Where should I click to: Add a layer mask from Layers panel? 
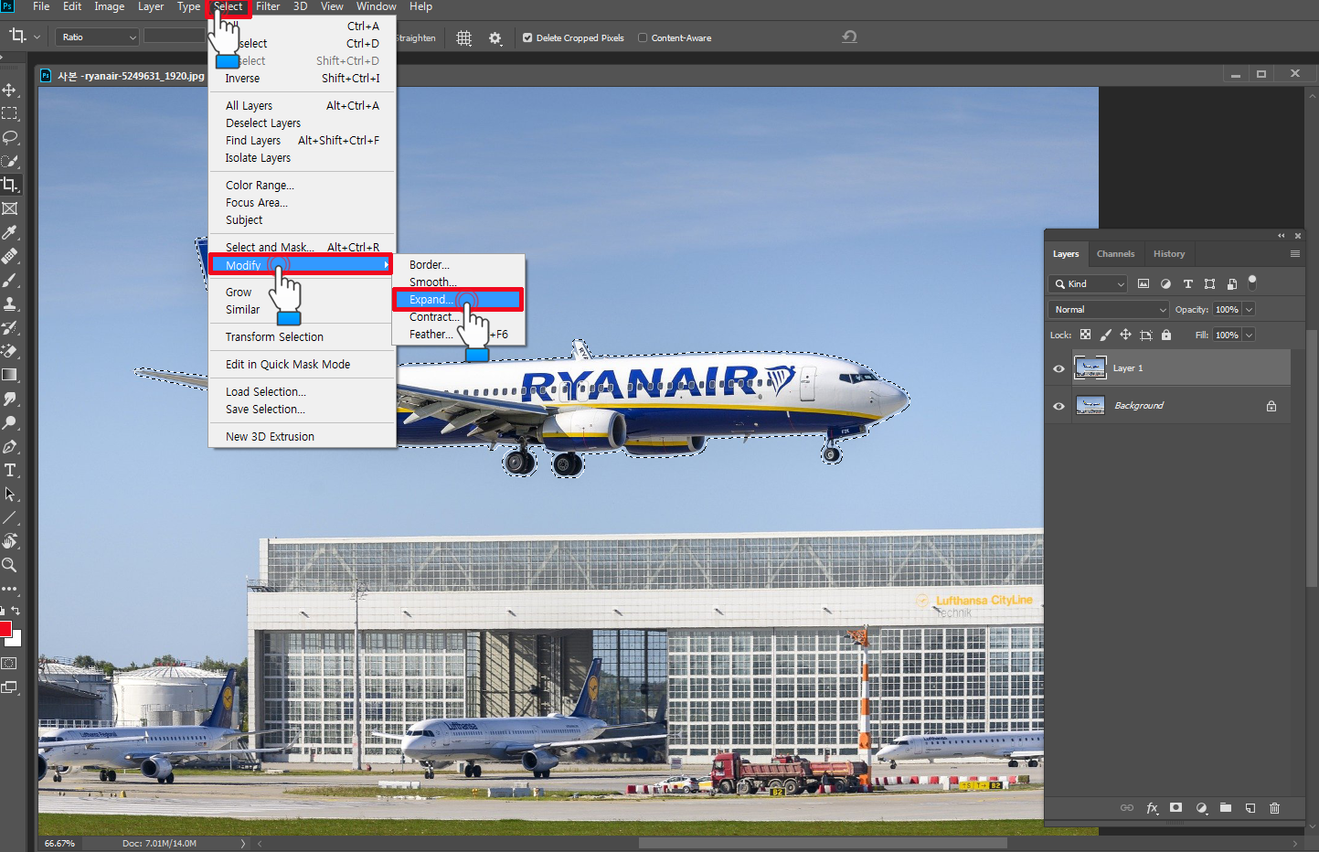coord(1176,808)
